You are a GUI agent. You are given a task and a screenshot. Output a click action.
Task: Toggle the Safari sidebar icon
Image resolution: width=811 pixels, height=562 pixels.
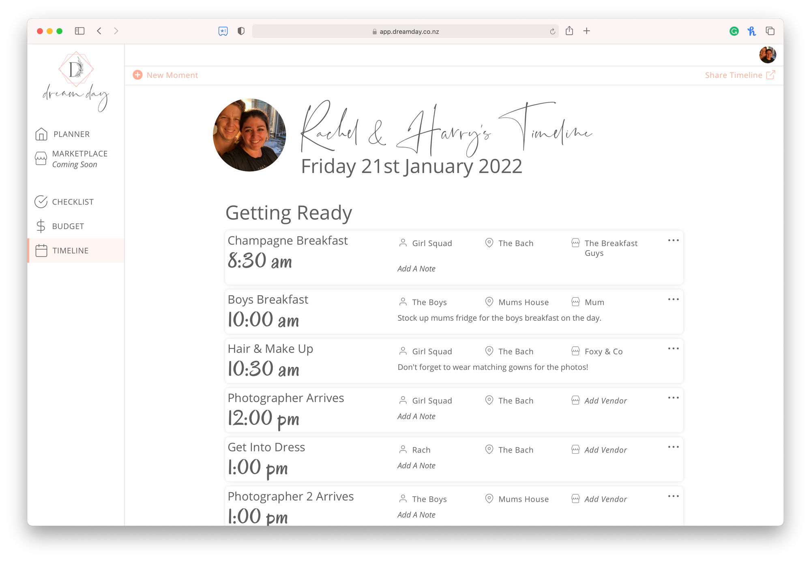pos(79,31)
